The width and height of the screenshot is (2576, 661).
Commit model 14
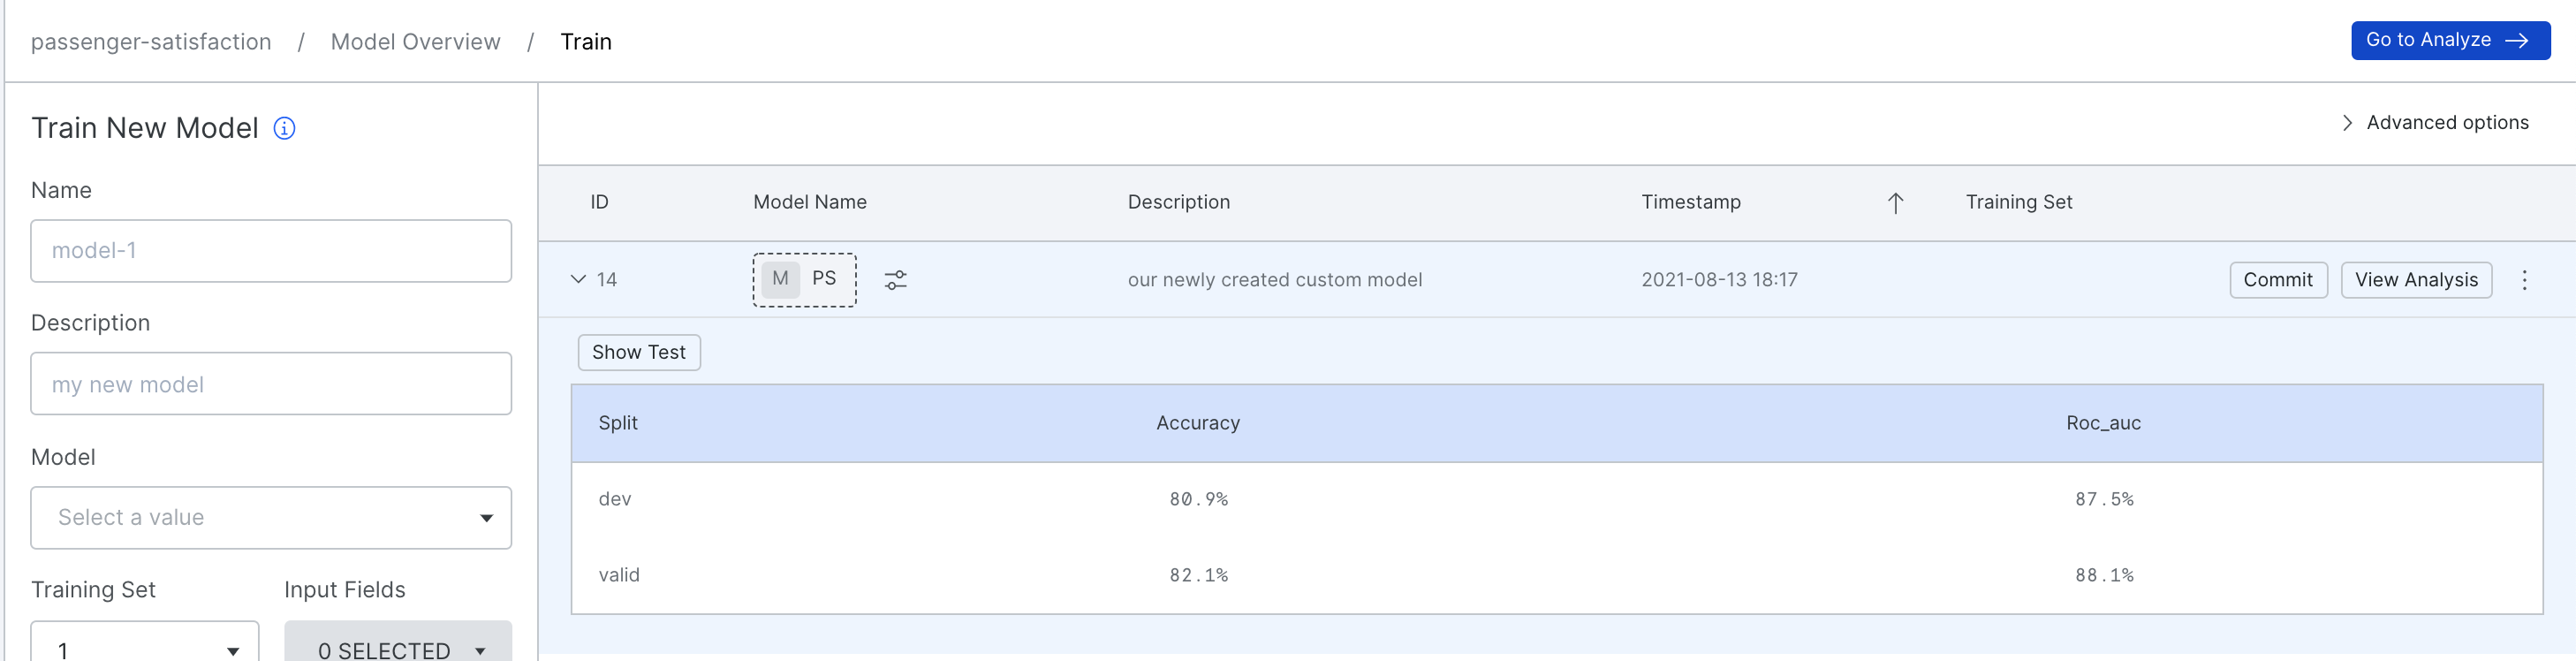point(2278,280)
